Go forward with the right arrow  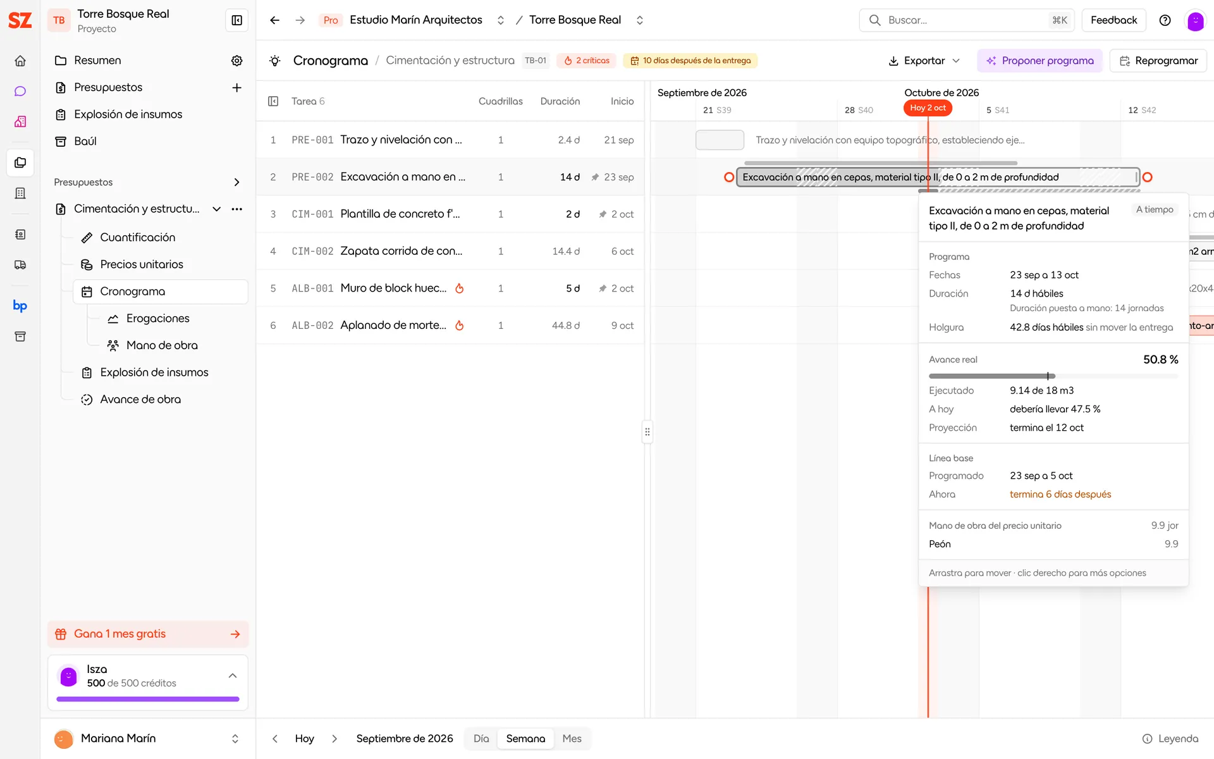pos(300,20)
